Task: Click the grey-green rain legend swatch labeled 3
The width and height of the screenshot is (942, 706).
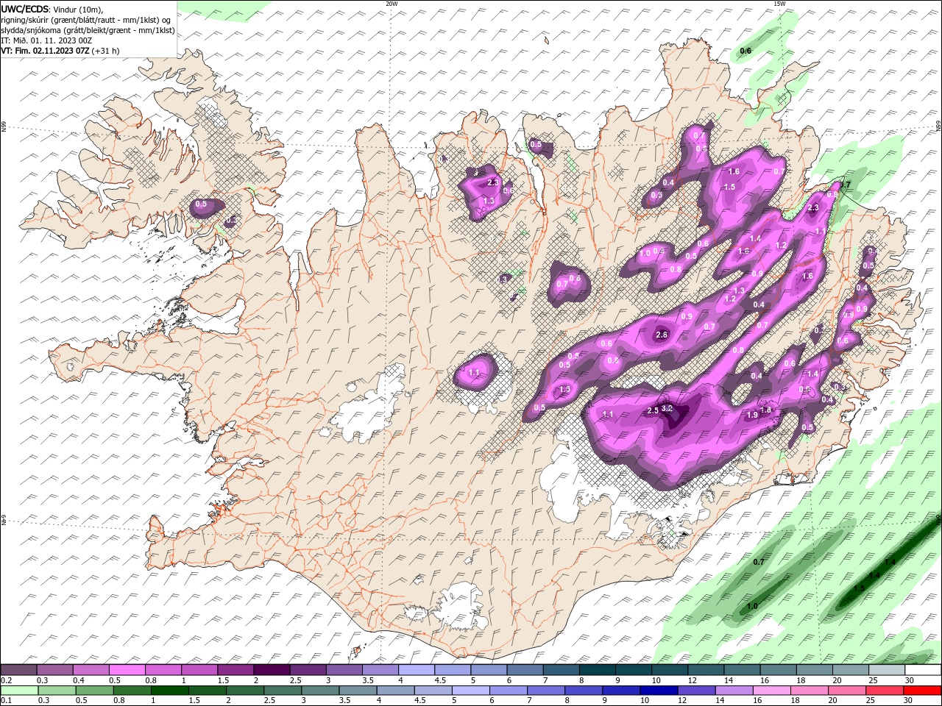Action: tap(320, 691)
